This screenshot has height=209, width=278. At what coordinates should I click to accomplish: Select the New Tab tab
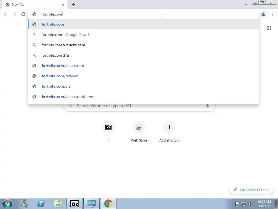[x=34, y=5]
